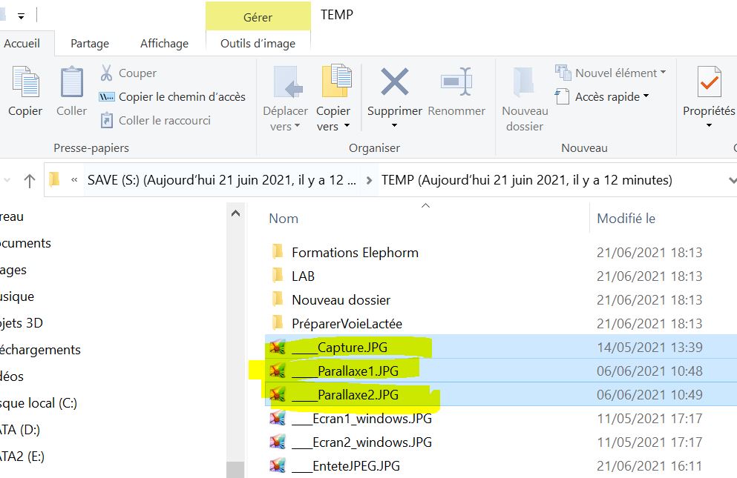Click Copier le chemin d'accès
The height and width of the screenshot is (478, 737).
tap(181, 96)
